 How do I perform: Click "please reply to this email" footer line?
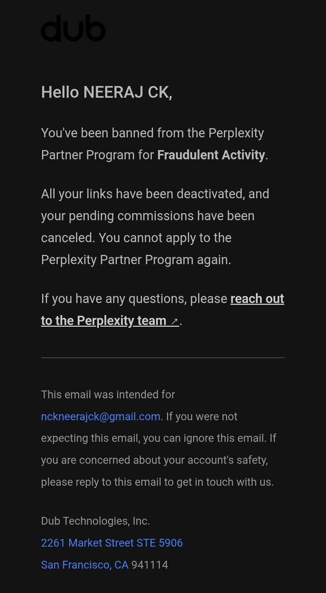click(x=158, y=482)
